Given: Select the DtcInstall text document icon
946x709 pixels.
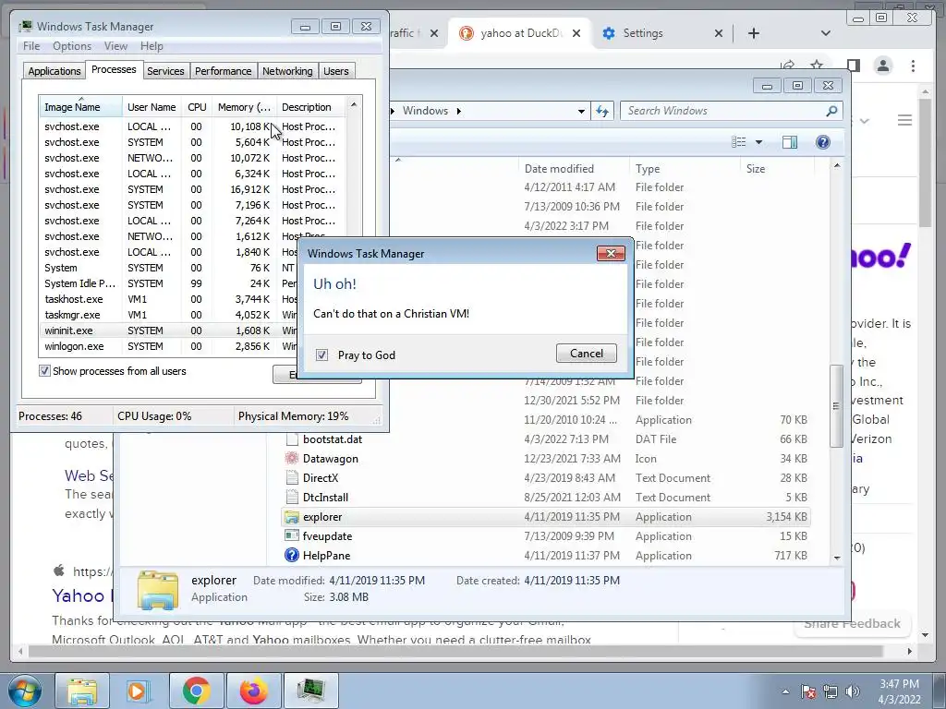Looking at the screenshot, I should pos(292,498).
